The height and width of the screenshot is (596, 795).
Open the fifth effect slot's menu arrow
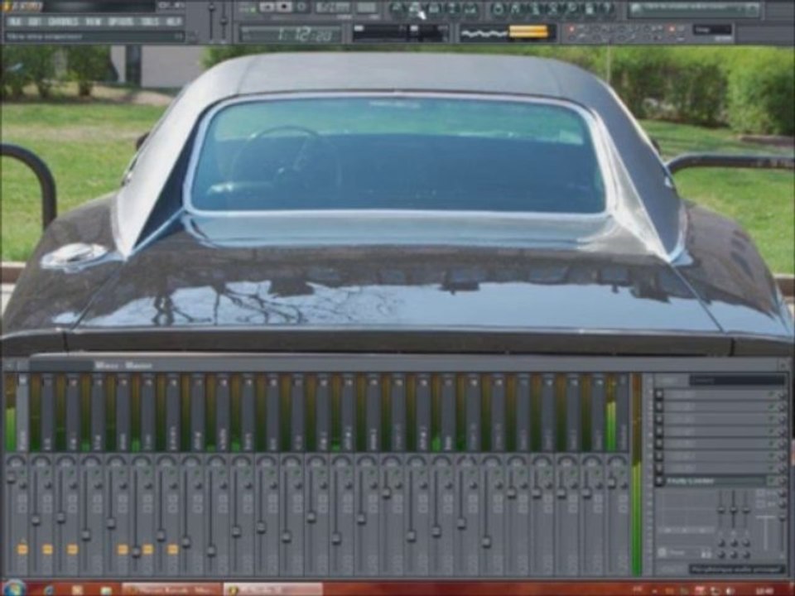[x=658, y=444]
